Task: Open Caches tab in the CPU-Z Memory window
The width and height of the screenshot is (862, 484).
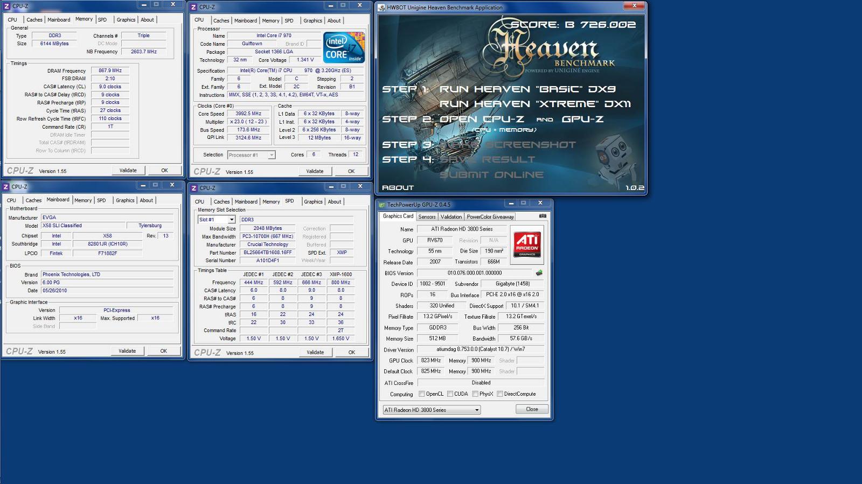Action: pos(34,20)
